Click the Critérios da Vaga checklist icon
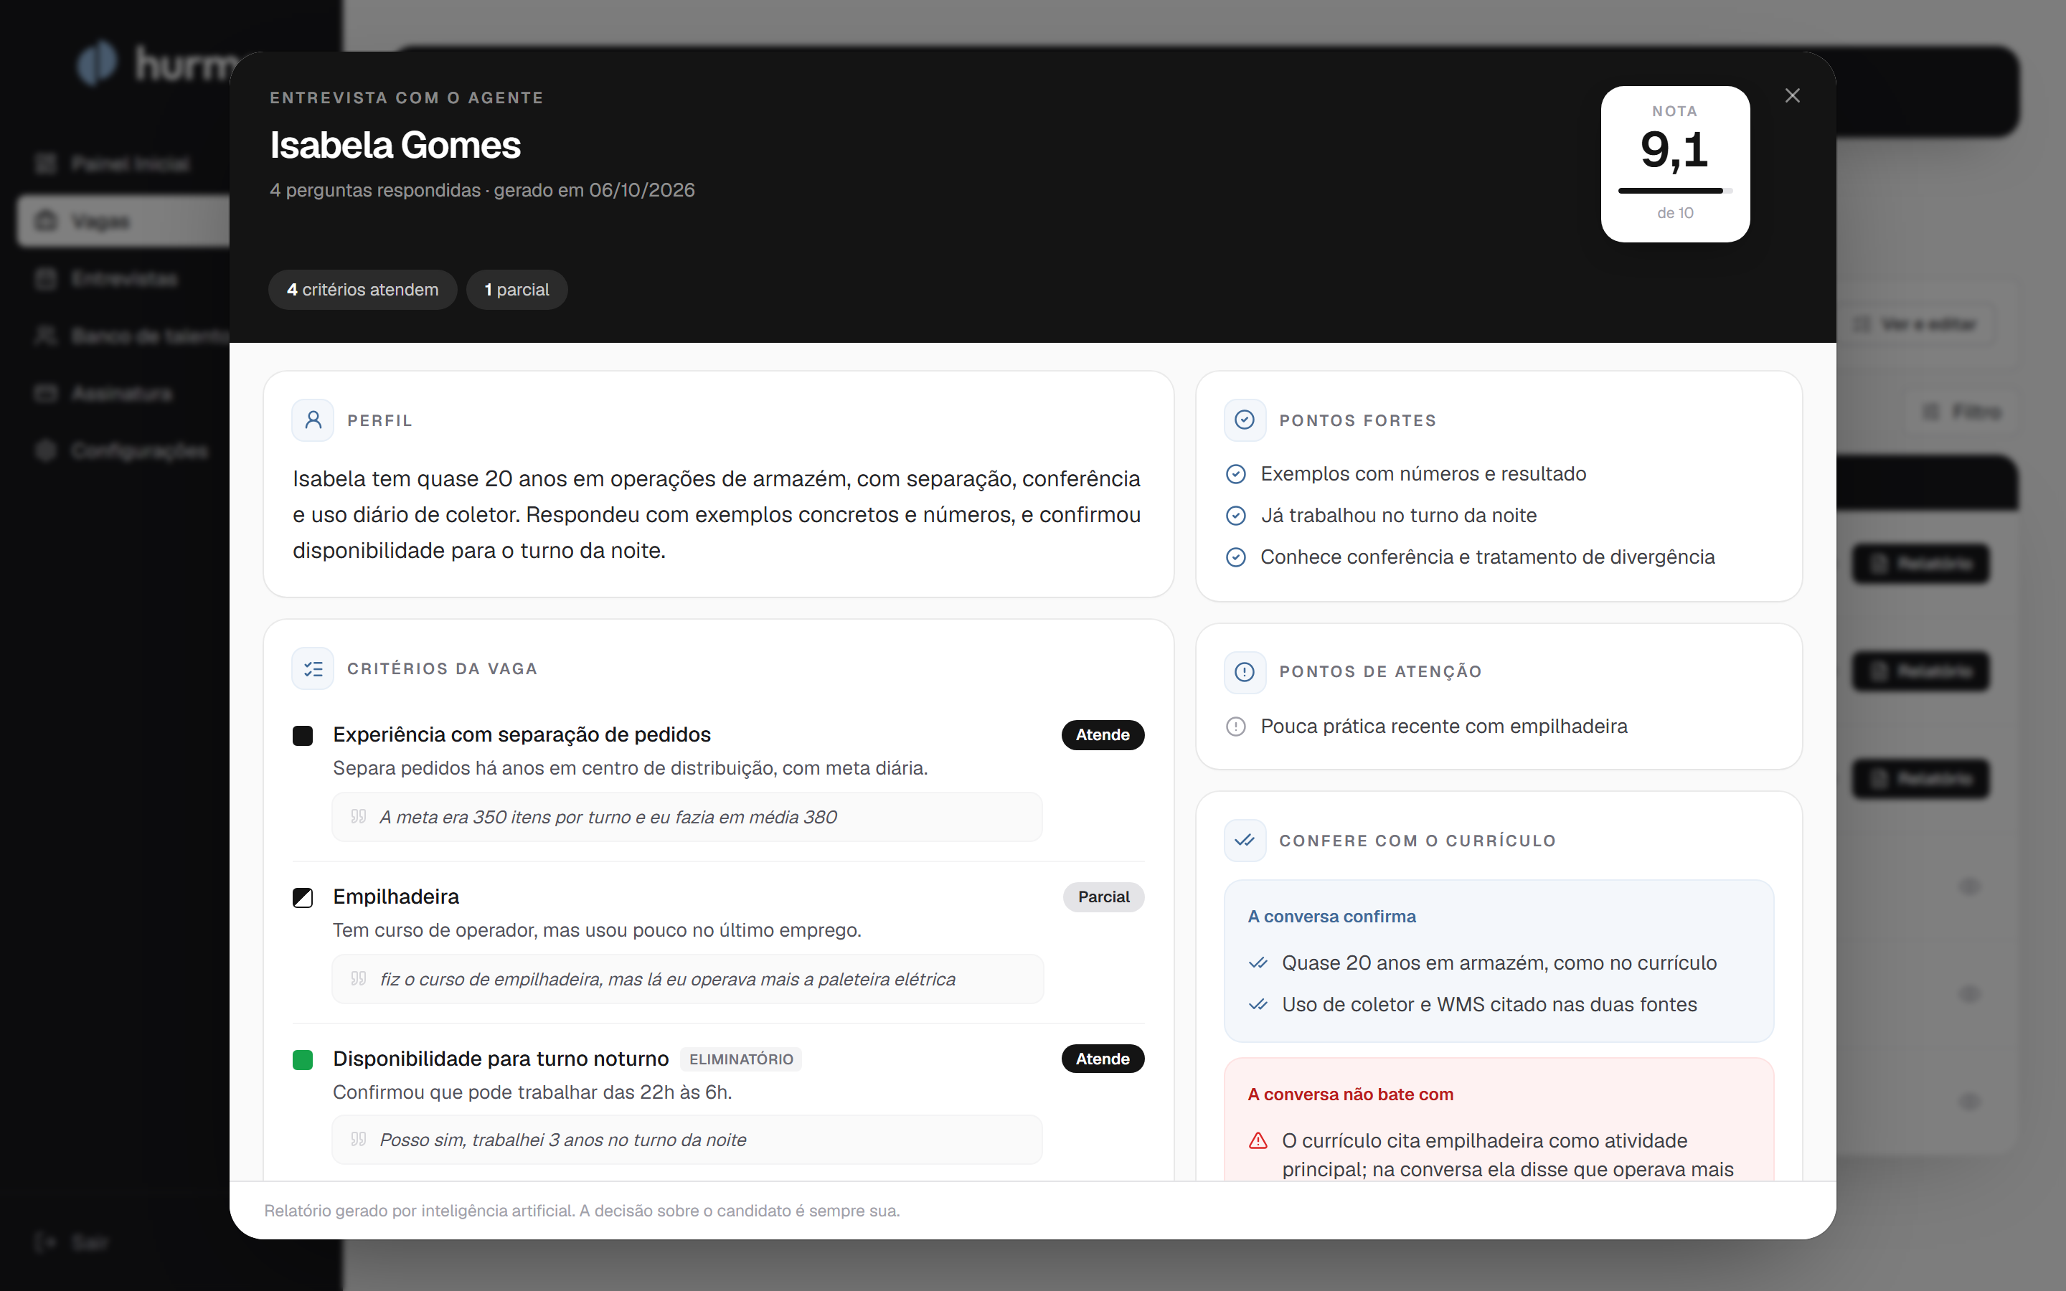 coord(313,668)
